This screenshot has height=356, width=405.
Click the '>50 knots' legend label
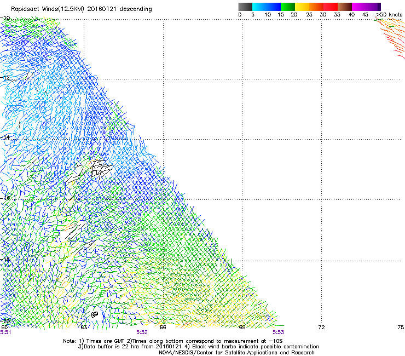click(x=389, y=15)
